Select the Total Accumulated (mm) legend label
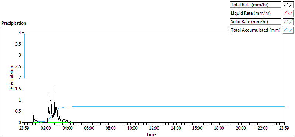This screenshot has width=295, height=137. coord(256,30)
